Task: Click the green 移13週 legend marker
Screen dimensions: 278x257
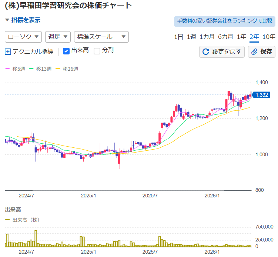Action: click(31, 69)
